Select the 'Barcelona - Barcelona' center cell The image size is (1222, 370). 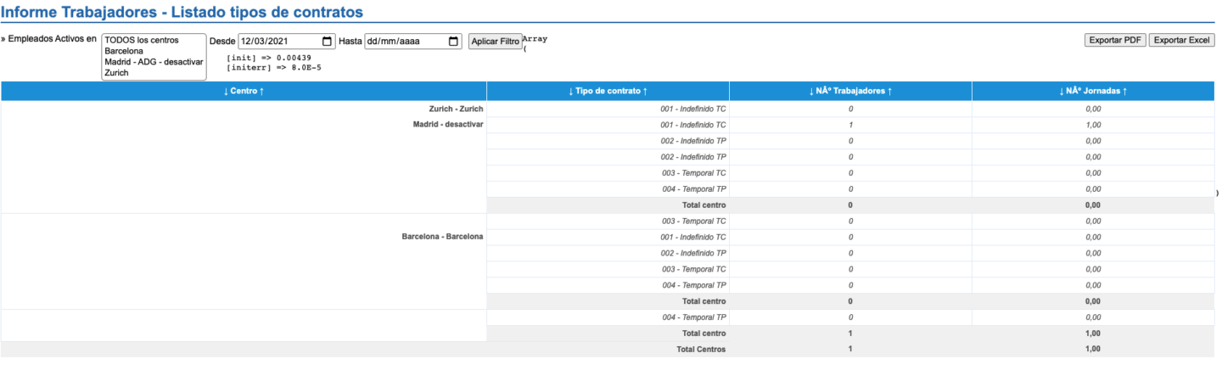coord(442,236)
